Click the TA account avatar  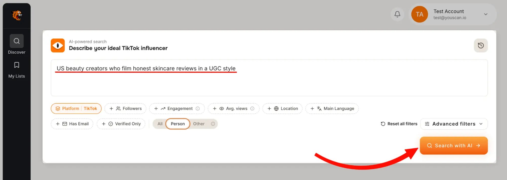tap(419, 14)
